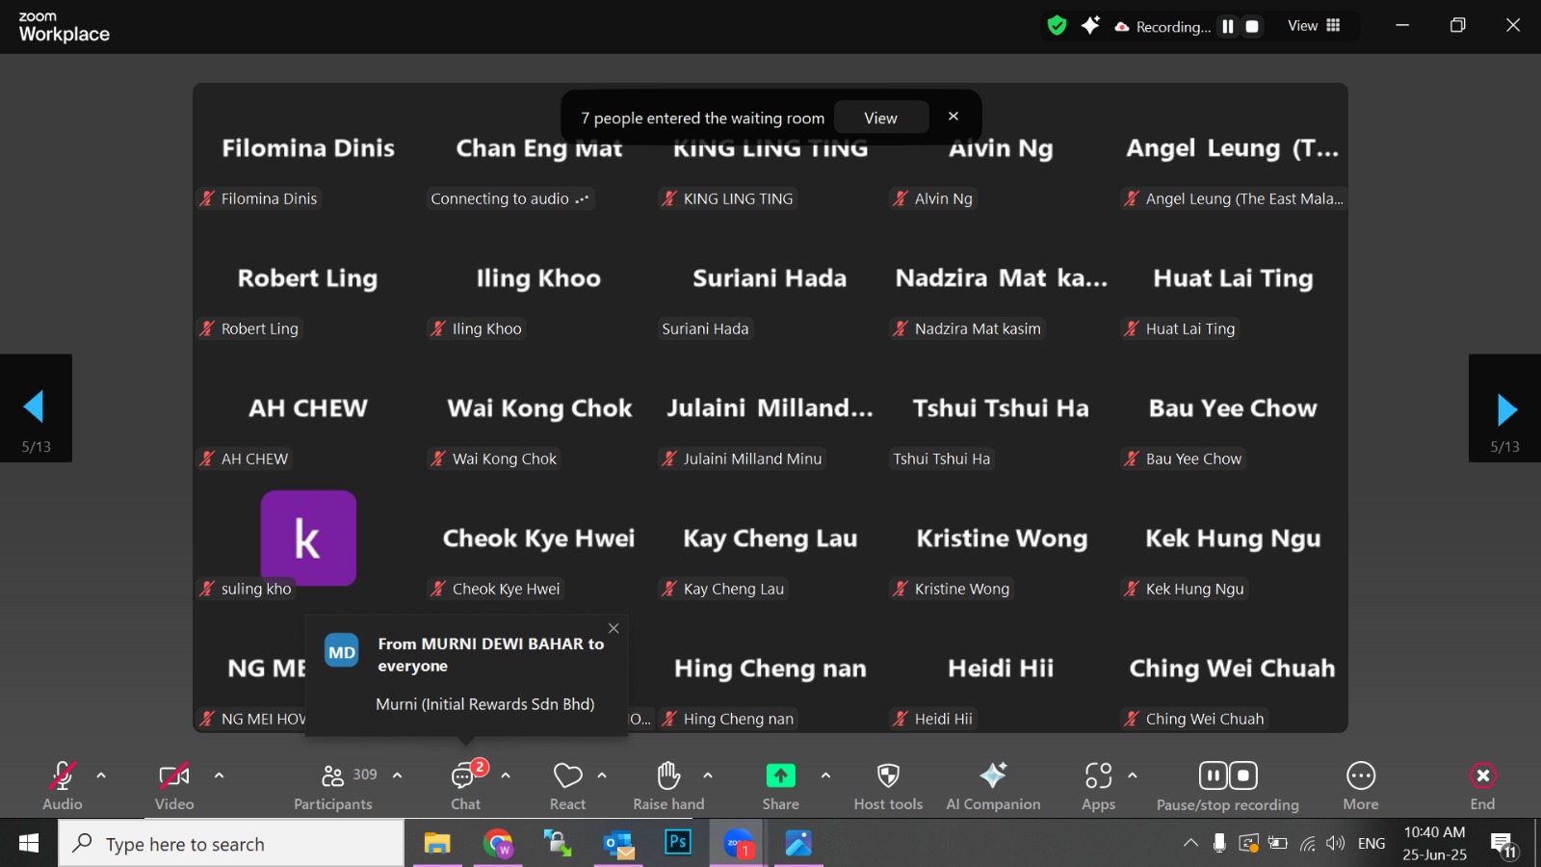Launch AI Companion

993,786
